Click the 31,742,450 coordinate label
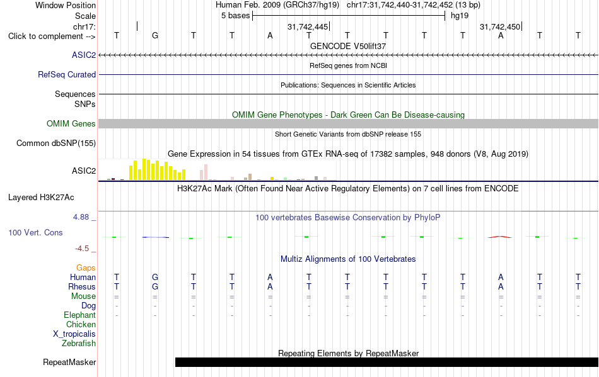The width and height of the screenshot is (599, 377). click(x=500, y=26)
